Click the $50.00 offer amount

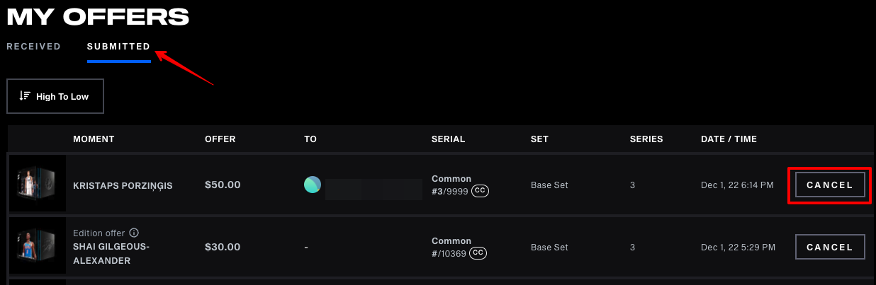pos(223,185)
